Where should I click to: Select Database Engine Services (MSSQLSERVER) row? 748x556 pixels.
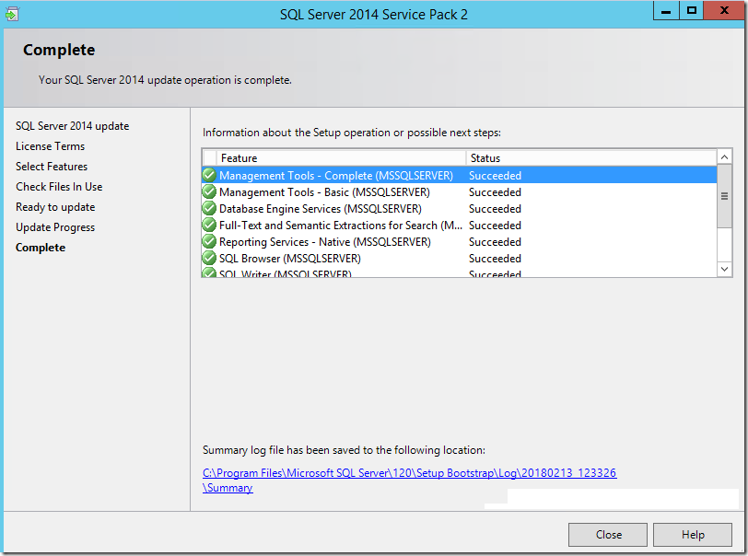(x=459, y=208)
